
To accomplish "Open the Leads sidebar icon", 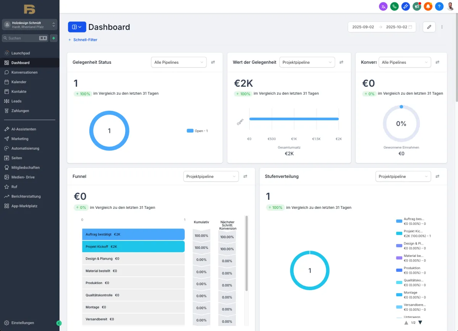I will 7,101.
